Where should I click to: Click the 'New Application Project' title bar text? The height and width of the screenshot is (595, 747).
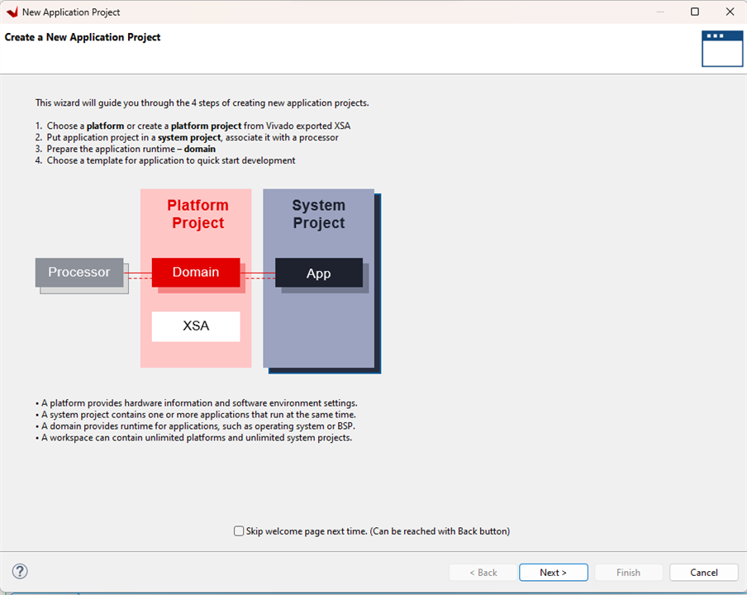71,12
